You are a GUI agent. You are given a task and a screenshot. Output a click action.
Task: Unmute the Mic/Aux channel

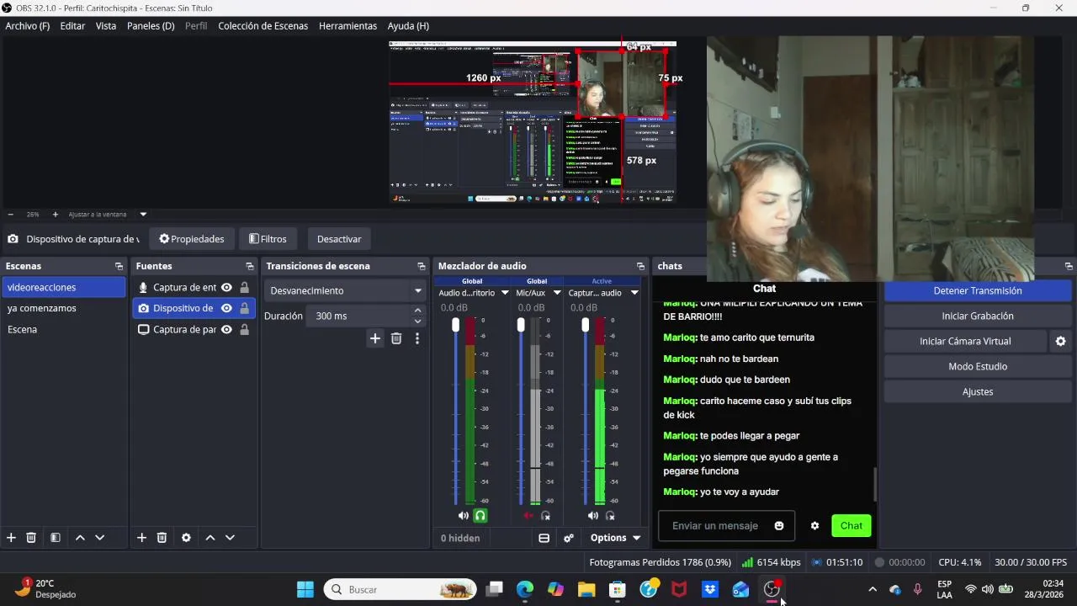click(x=528, y=515)
